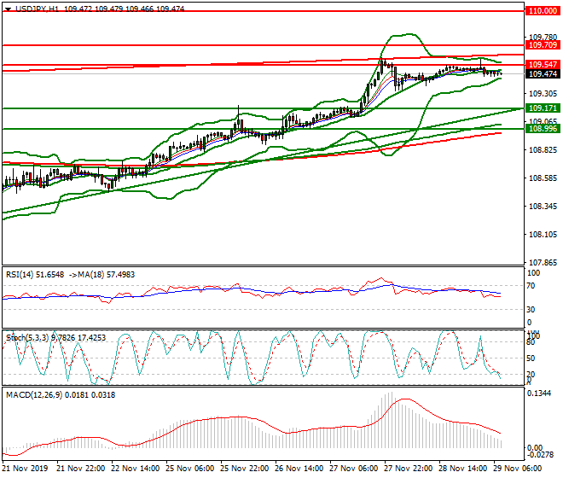This screenshot has height=478, width=563.
Task: Click the 22 Nov 14:00 time label
Action: (x=136, y=469)
